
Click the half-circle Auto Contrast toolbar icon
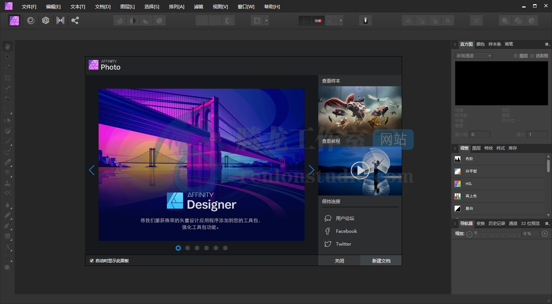tap(133, 21)
